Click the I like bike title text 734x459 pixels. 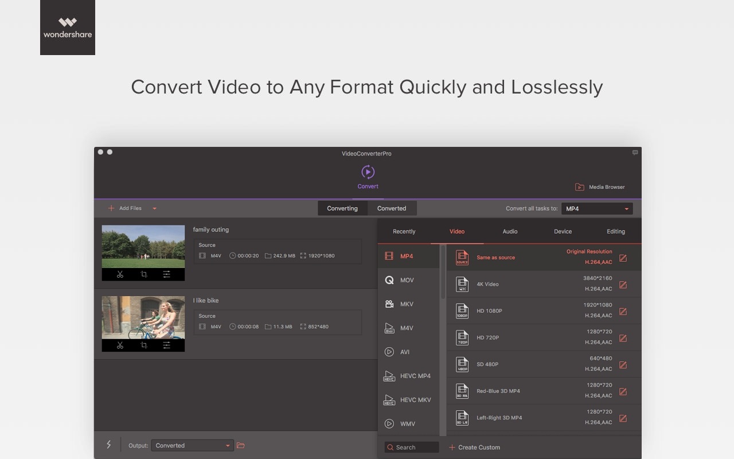pyautogui.click(x=206, y=301)
